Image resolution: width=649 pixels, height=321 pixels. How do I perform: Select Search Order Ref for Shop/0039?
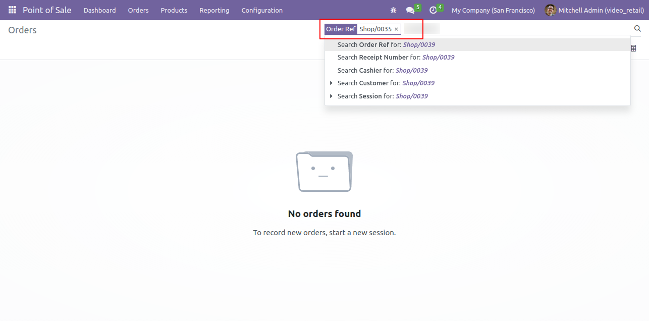477,44
